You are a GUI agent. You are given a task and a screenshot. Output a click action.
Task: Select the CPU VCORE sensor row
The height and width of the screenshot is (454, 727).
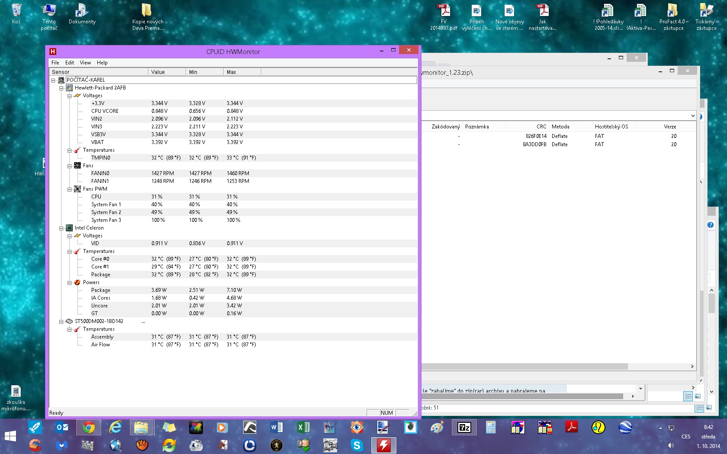click(105, 111)
